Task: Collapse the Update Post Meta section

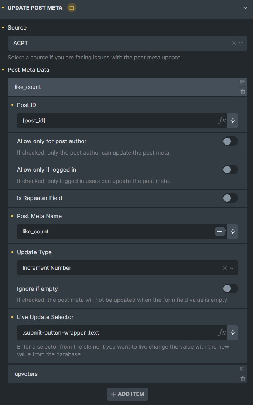Action: (245, 8)
